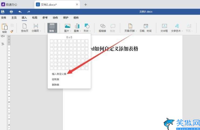Screen dimensions: 200x130
Task: Collapse the 表格 dropdown arrow
Action: click(x=56, y=31)
